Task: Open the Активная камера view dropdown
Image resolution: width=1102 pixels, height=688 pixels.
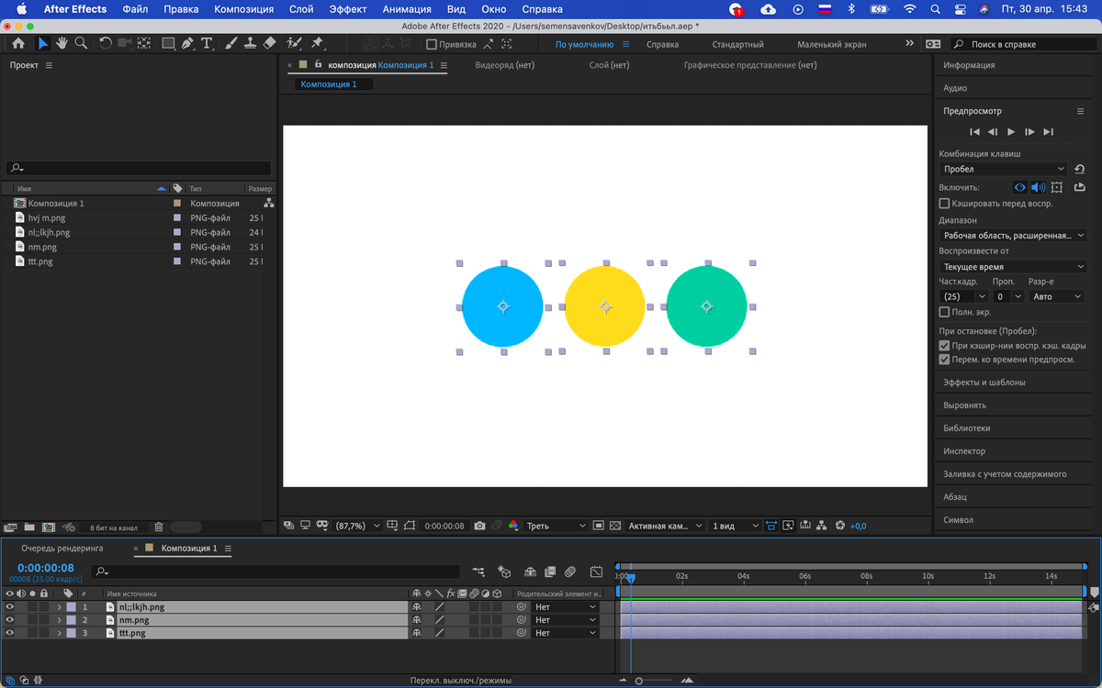Action: point(666,526)
